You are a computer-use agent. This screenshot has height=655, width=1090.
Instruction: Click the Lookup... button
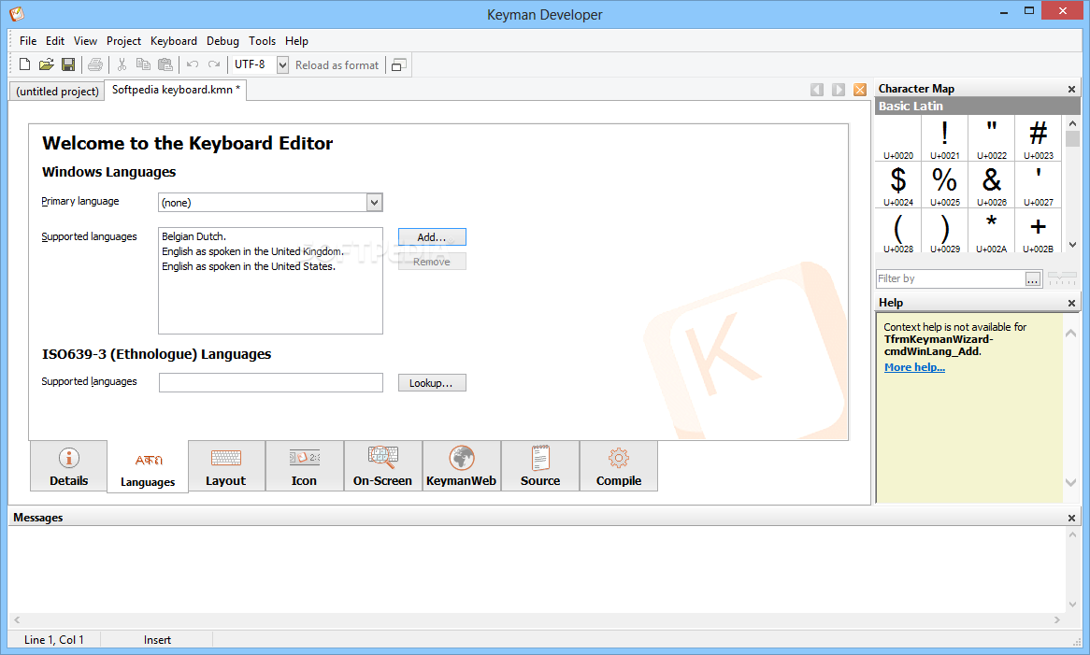click(x=432, y=383)
